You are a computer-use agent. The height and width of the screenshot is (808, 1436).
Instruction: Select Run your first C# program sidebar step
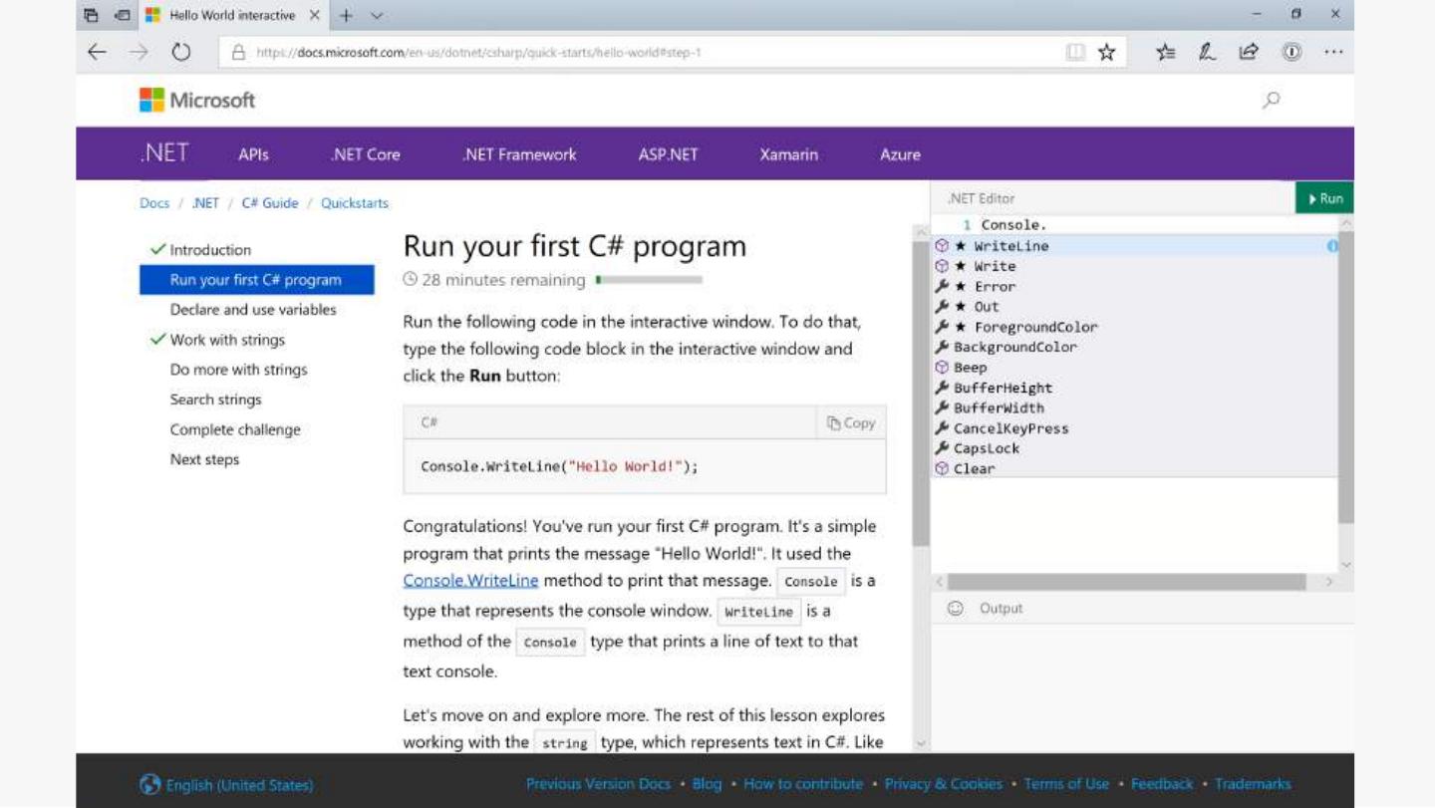click(257, 280)
